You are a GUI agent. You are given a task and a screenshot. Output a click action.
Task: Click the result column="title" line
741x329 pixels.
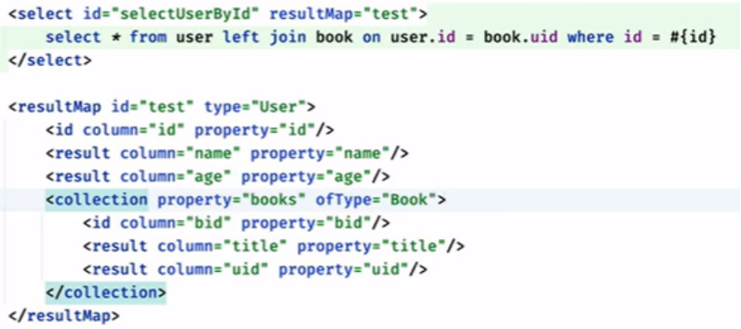274,246
